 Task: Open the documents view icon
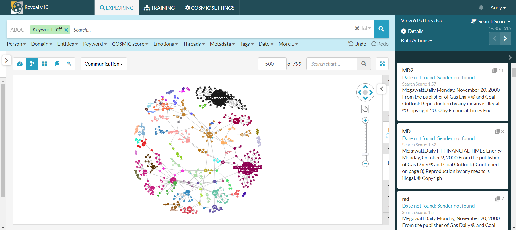[x=57, y=64]
